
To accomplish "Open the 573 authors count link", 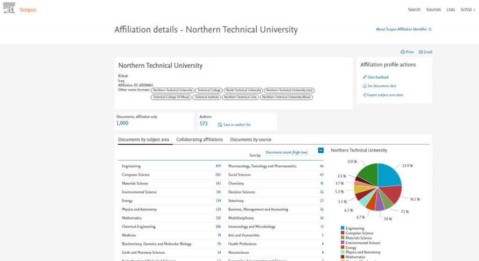I will point(203,124).
